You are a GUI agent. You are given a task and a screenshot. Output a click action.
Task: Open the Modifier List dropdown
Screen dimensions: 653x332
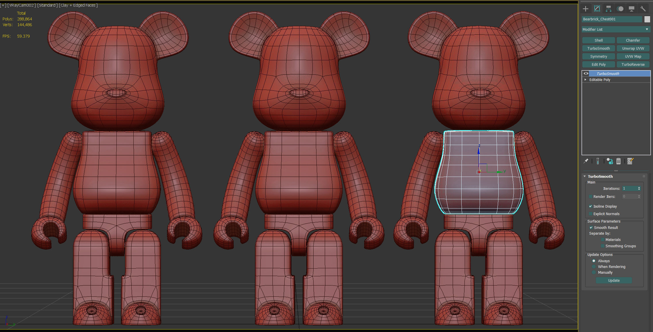click(x=616, y=29)
